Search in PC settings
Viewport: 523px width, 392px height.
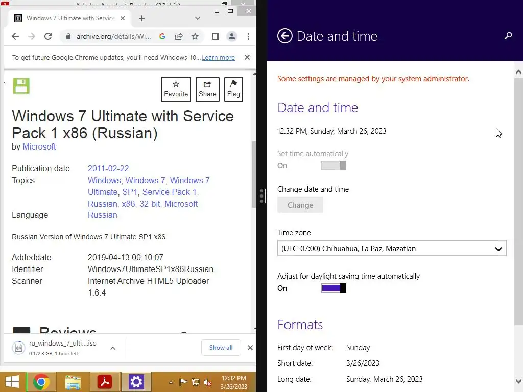(508, 35)
